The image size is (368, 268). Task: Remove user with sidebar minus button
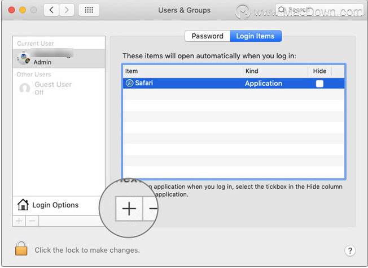32,221
